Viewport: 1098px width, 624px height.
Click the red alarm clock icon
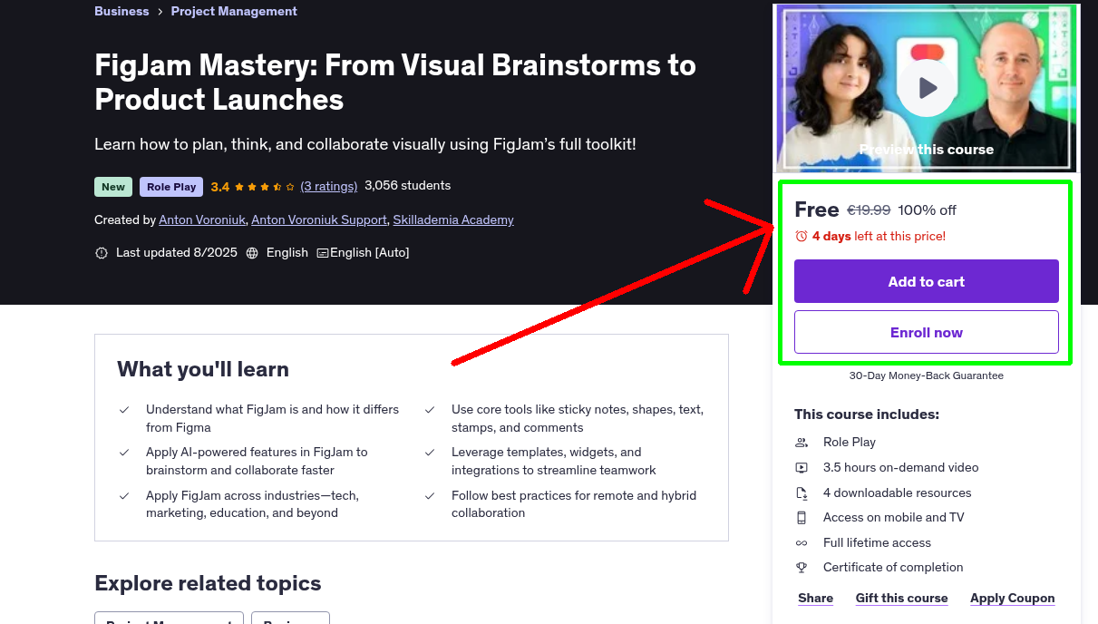click(x=801, y=236)
